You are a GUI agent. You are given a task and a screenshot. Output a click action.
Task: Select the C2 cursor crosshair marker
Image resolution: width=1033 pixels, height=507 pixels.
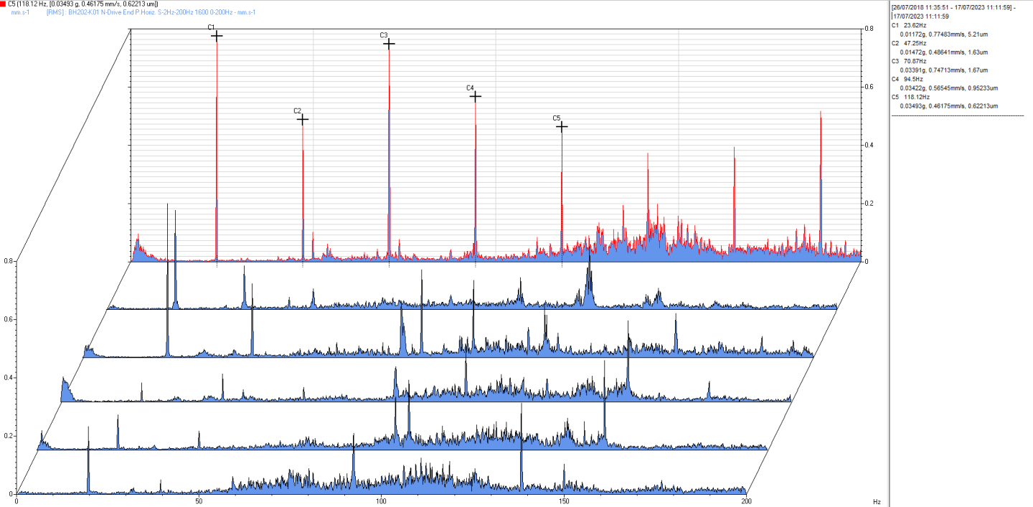(x=303, y=119)
